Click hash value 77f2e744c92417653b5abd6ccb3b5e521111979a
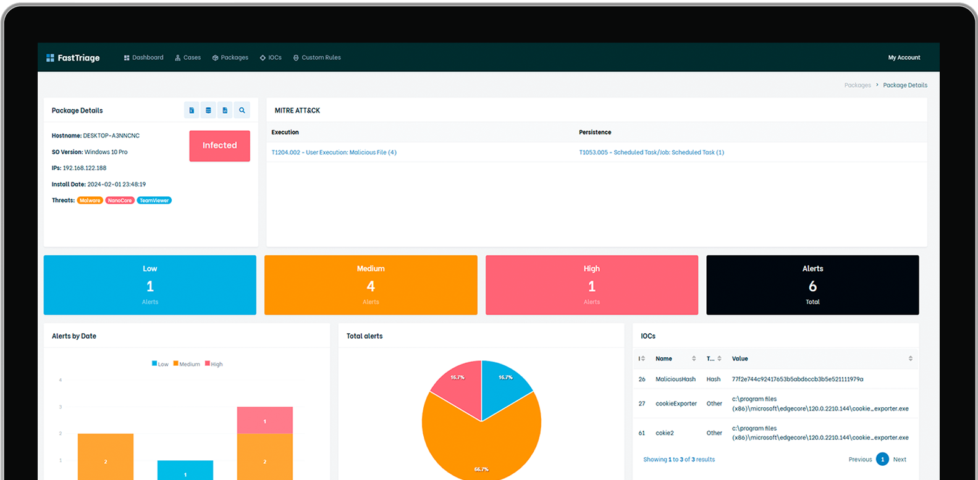The height and width of the screenshot is (480, 978). click(x=798, y=379)
